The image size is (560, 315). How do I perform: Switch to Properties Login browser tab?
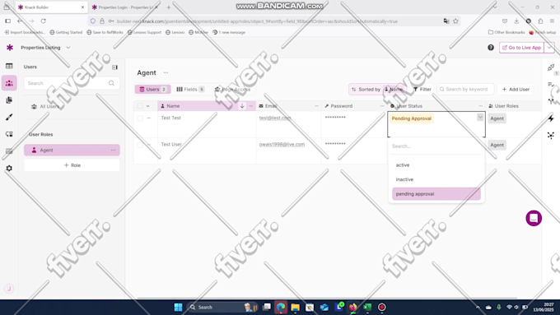click(x=124, y=7)
